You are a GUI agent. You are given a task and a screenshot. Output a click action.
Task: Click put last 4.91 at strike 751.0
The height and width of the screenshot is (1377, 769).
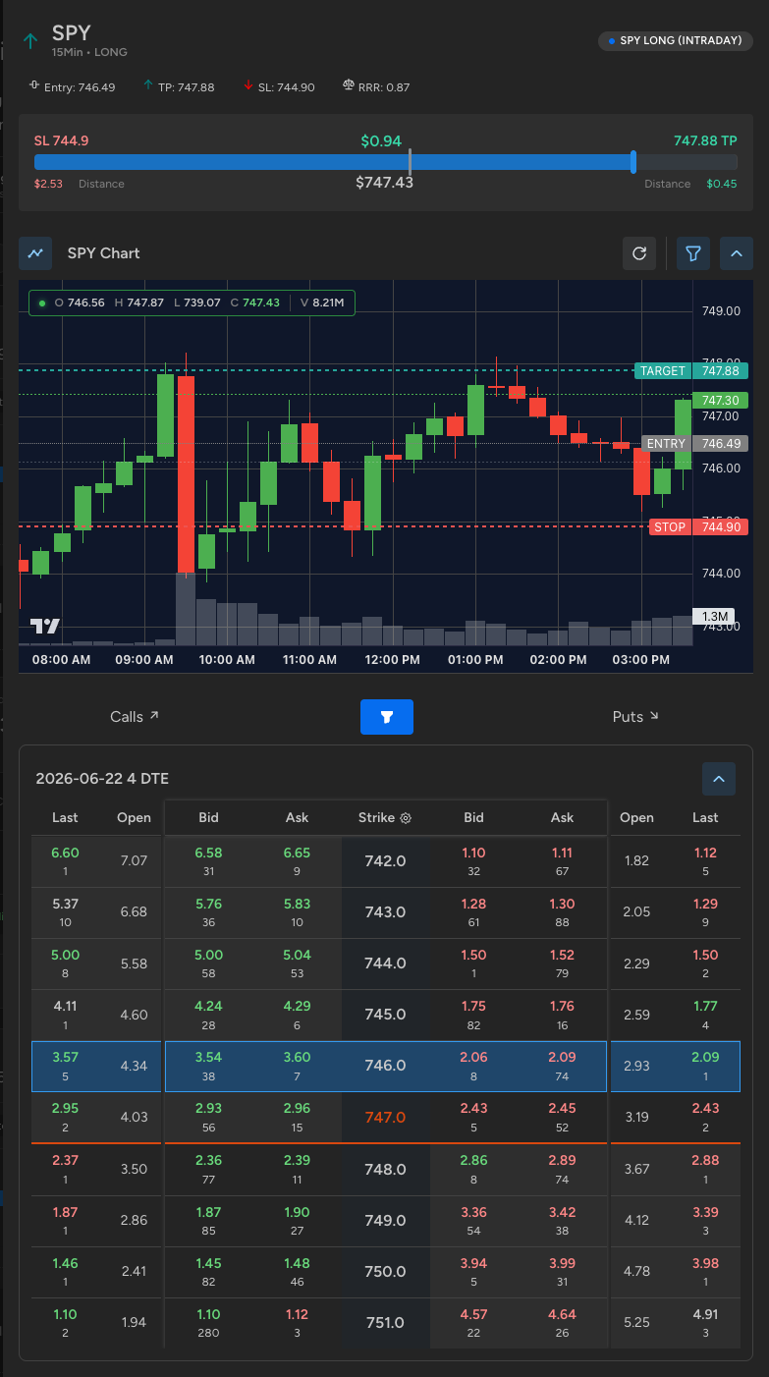pyautogui.click(x=704, y=1314)
